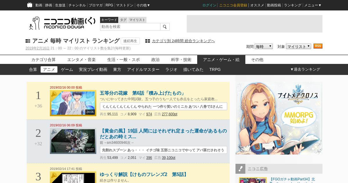Choose the TRPG subcategory
Viewport: 348px width, 183px height.
215,69
